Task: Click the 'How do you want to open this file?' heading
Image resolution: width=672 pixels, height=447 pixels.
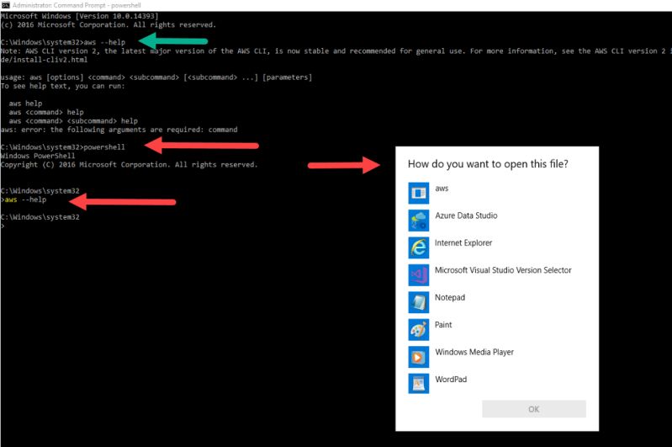Action: [x=488, y=164]
